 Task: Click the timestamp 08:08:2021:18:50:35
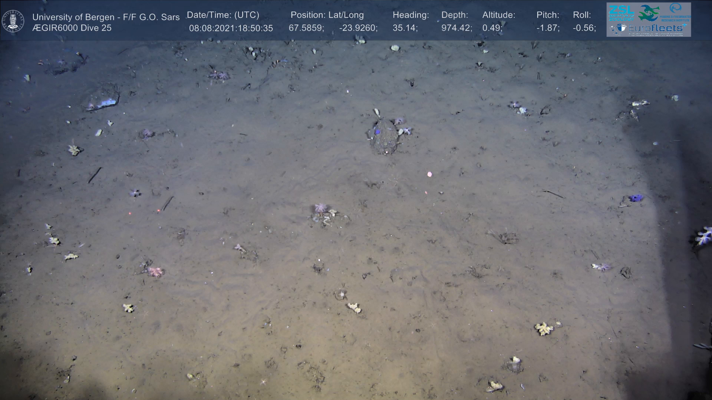coord(231,28)
